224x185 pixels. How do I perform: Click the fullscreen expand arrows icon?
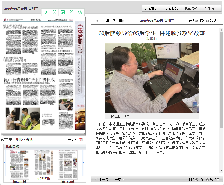(x=54, y=12)
